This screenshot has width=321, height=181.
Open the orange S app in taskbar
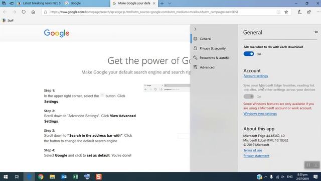coord(99,176)
